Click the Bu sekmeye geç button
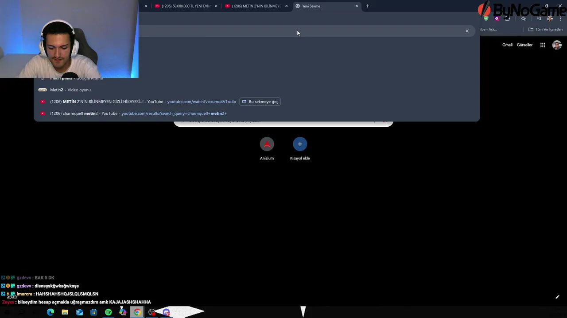Screen dimensions: 567x318 (260, 102)
